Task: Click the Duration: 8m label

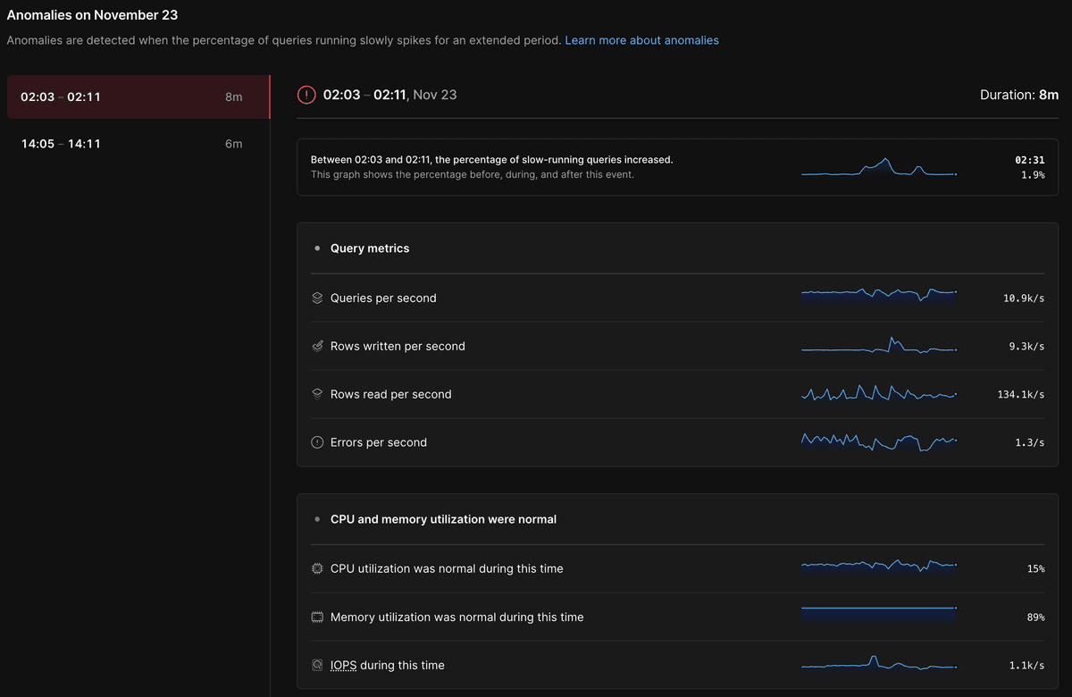Action: pos(1019,94)
